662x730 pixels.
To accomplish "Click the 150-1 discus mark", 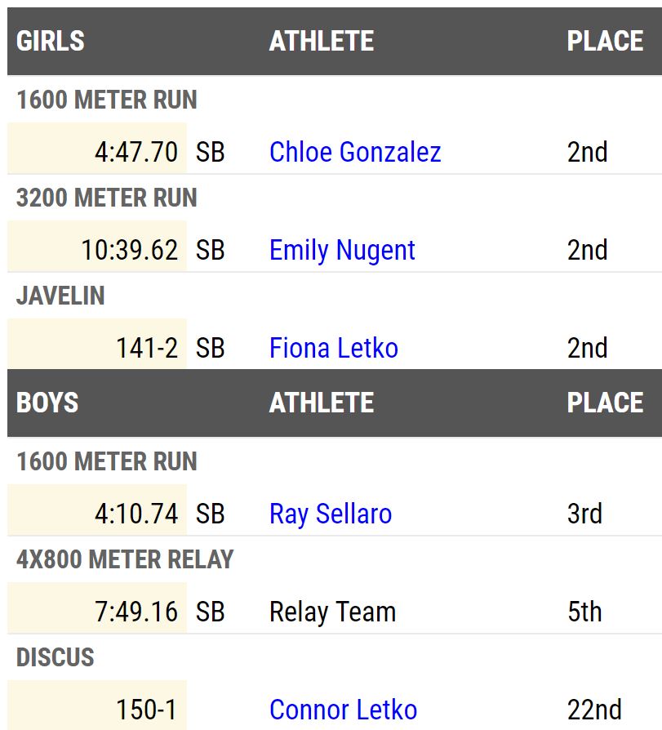I will click(147, 710).
